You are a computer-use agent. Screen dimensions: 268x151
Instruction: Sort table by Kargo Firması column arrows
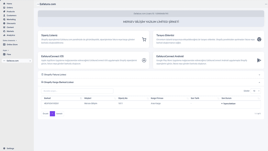187,98
